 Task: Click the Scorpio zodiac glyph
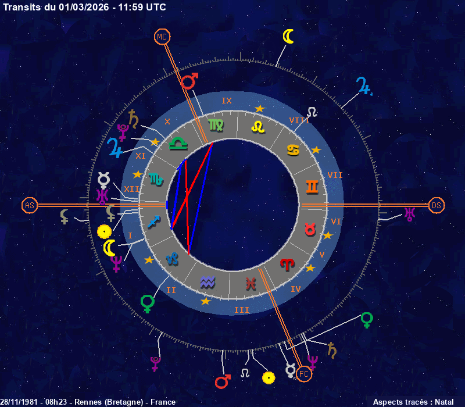(x=156, y=178)
